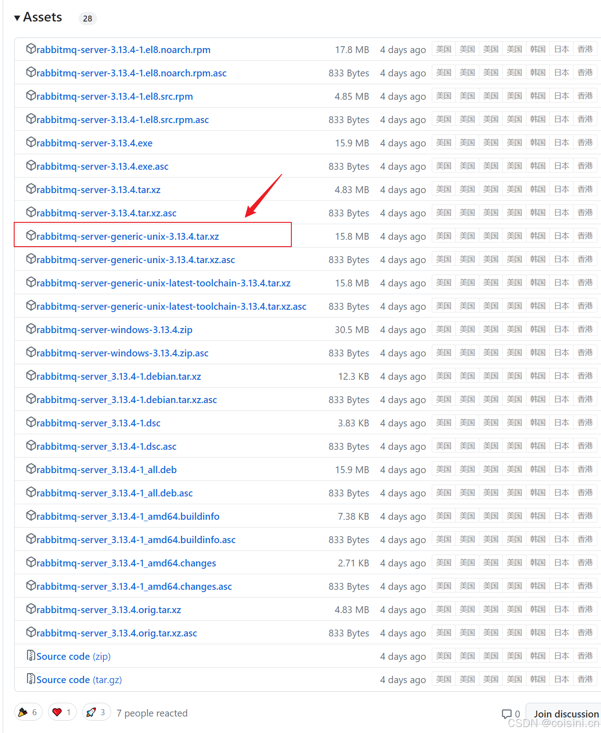Click package icon beside rabbitmq-server_3.13.4-1_all.deb
The width and height of the screenshot is (601, 733).
[31, 469]
